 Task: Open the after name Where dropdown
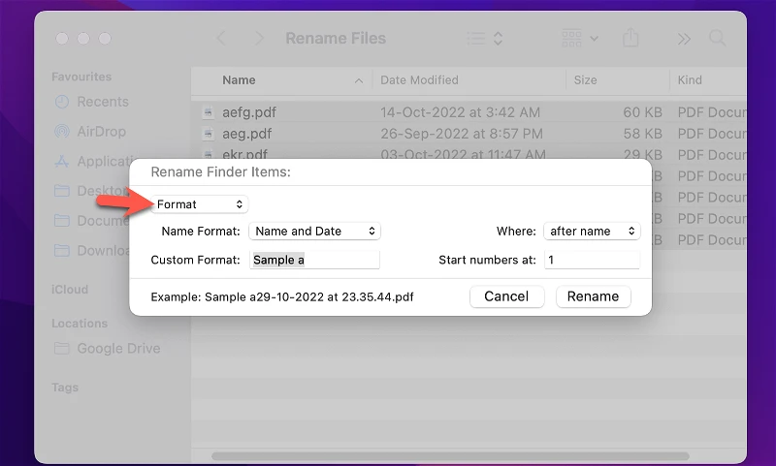click(x=592, y=231)
